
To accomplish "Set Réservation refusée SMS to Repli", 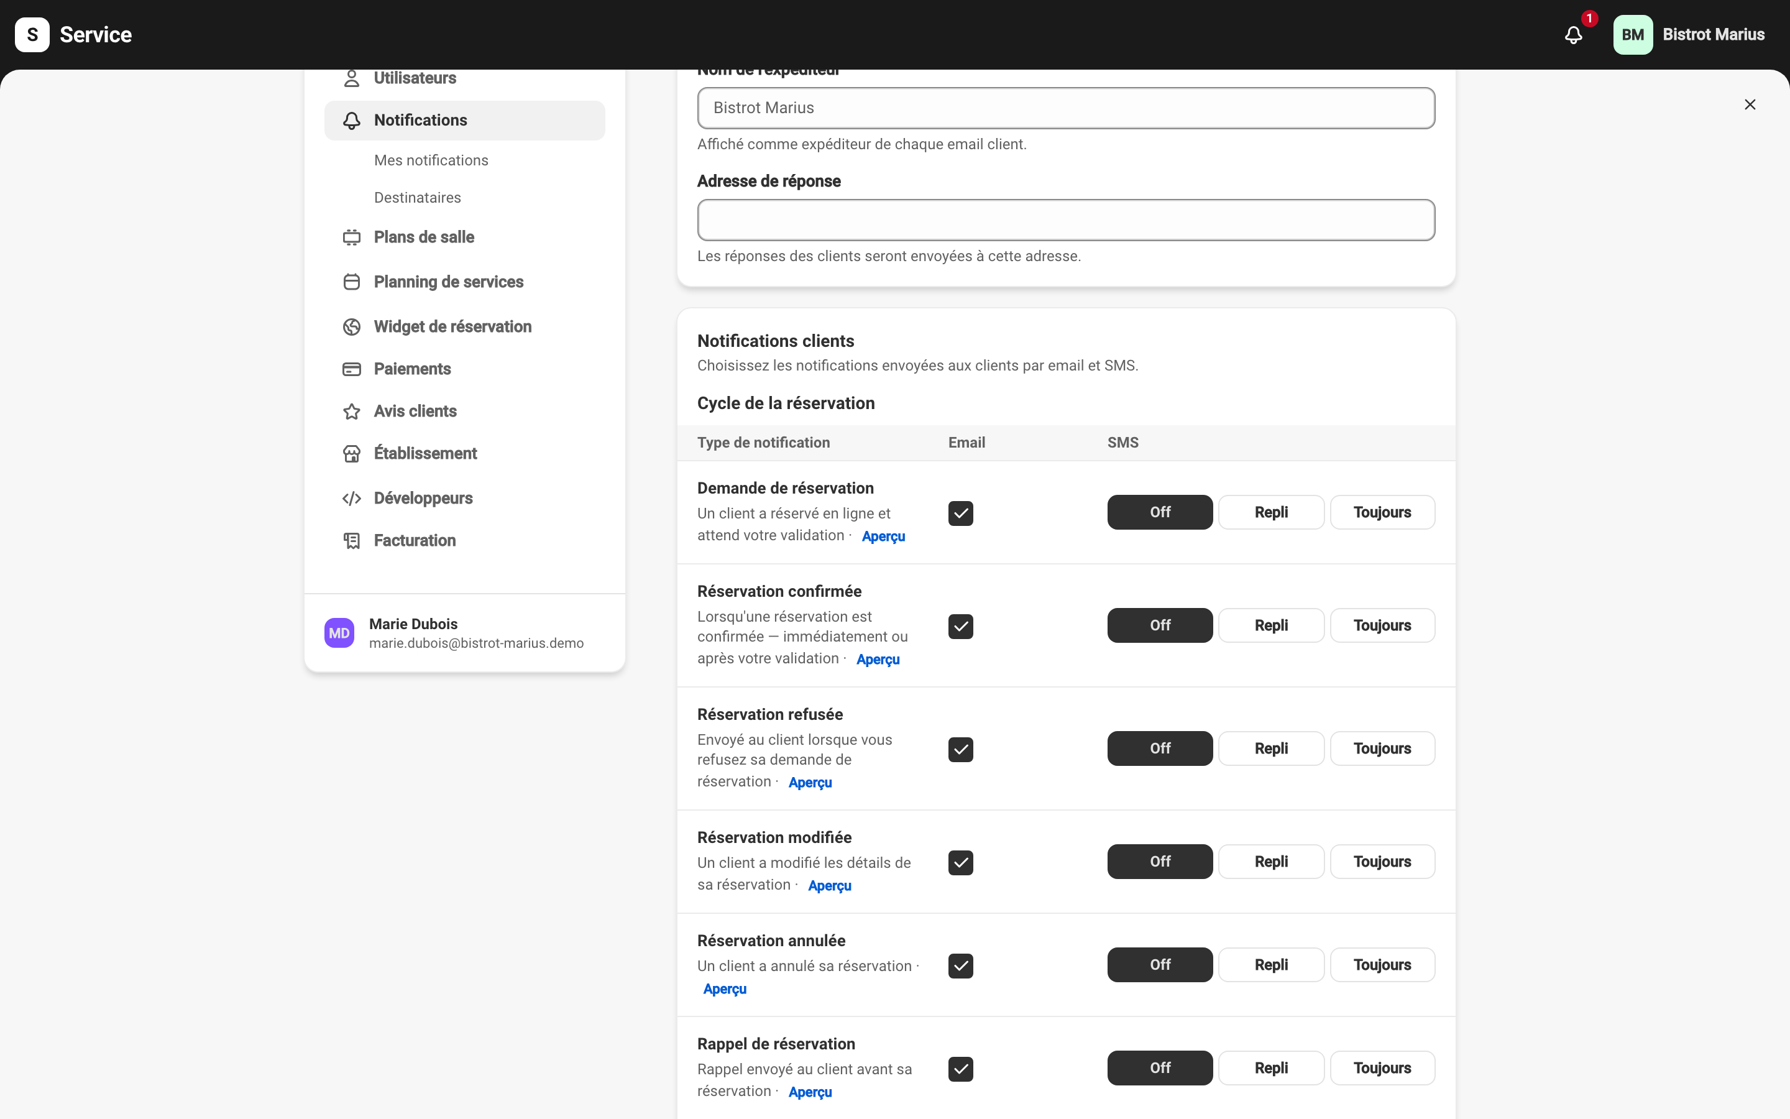I will point(1271,748).
